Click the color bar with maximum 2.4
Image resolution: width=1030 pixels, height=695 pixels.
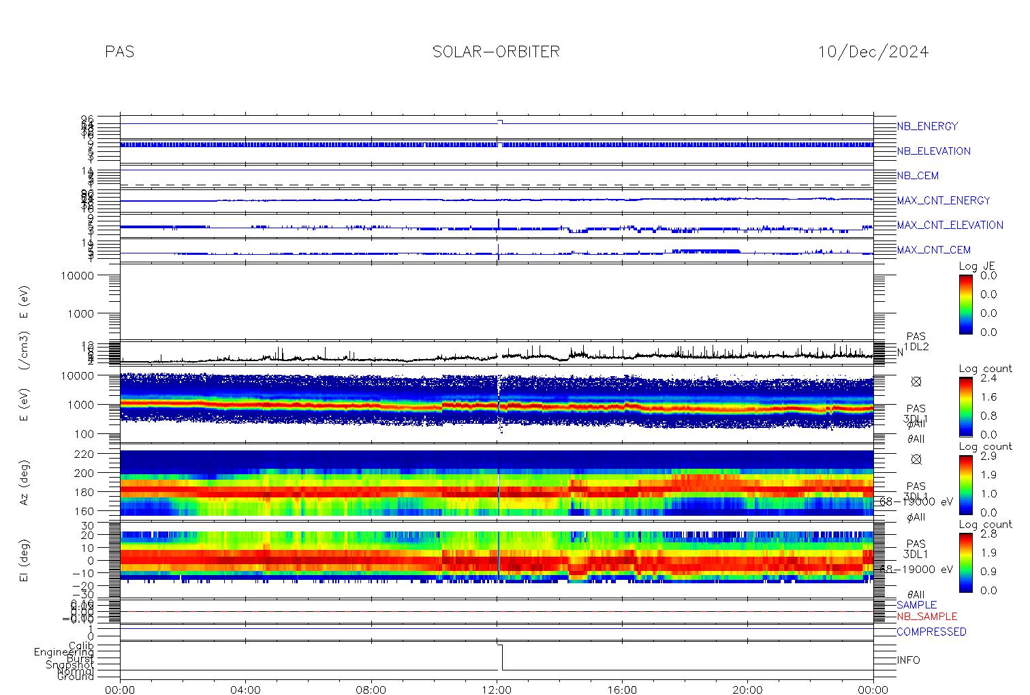click(965, 406)
